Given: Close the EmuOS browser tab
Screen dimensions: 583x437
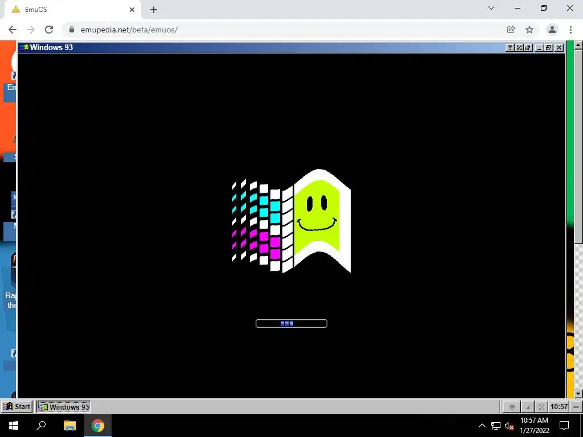Looking at the screenshot, I should coord(132,10).
